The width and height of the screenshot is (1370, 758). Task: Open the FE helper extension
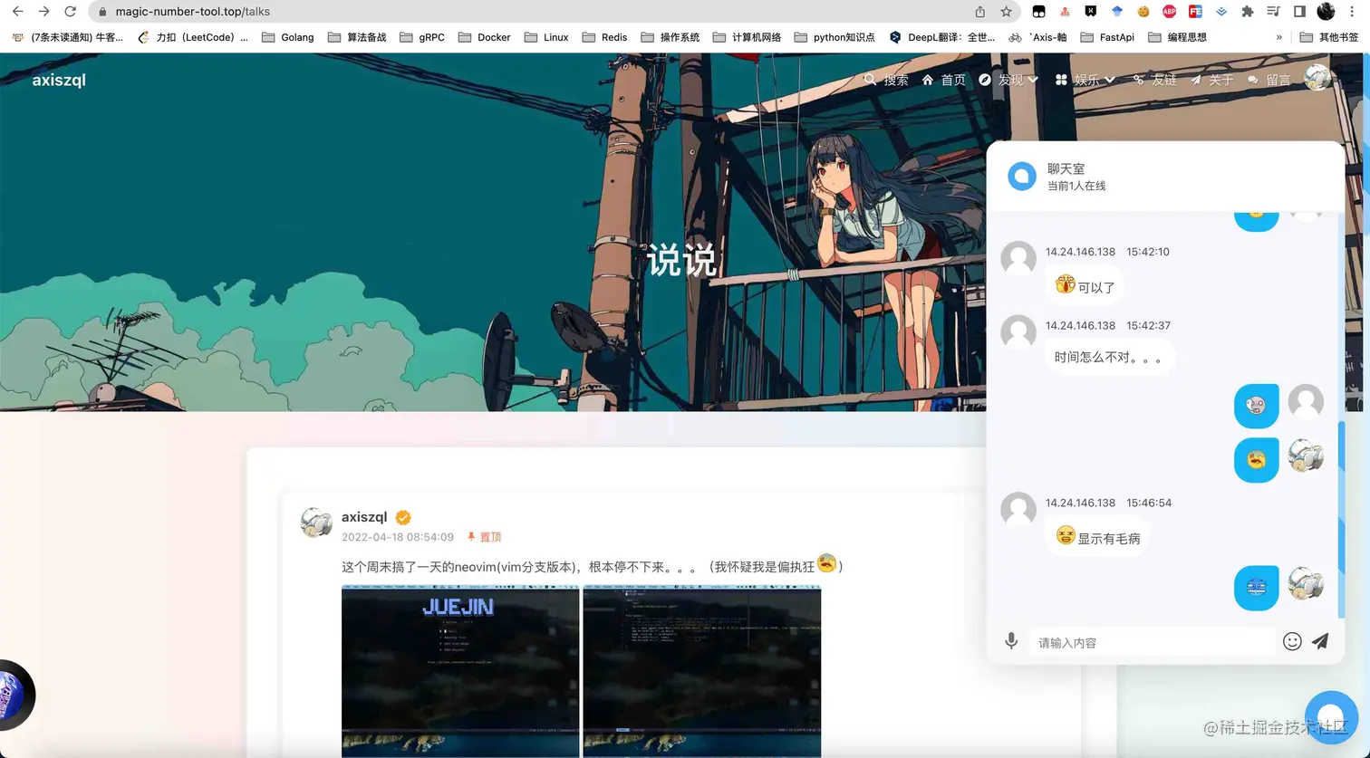[x=1195, y=12]
